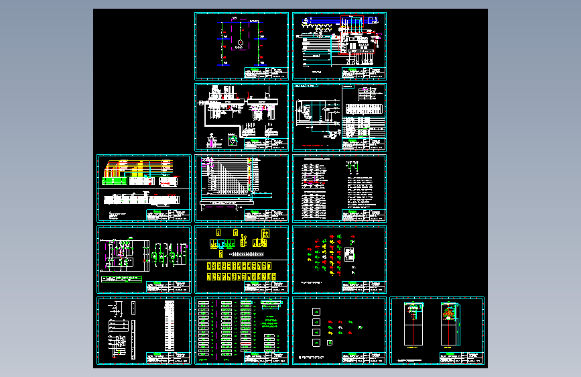Open the sheet with cyan circuit and tables
The image size is (581, 377).
(339, 117)
